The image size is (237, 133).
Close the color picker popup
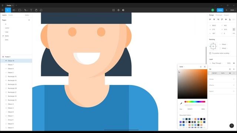[x=205, y=67]
